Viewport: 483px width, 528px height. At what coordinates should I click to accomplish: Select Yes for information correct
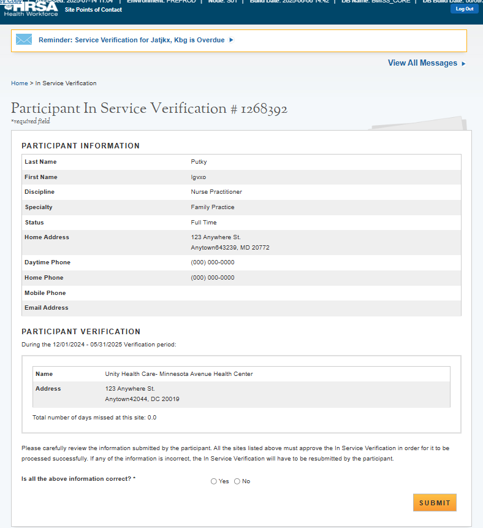click(x=214, y=481)
